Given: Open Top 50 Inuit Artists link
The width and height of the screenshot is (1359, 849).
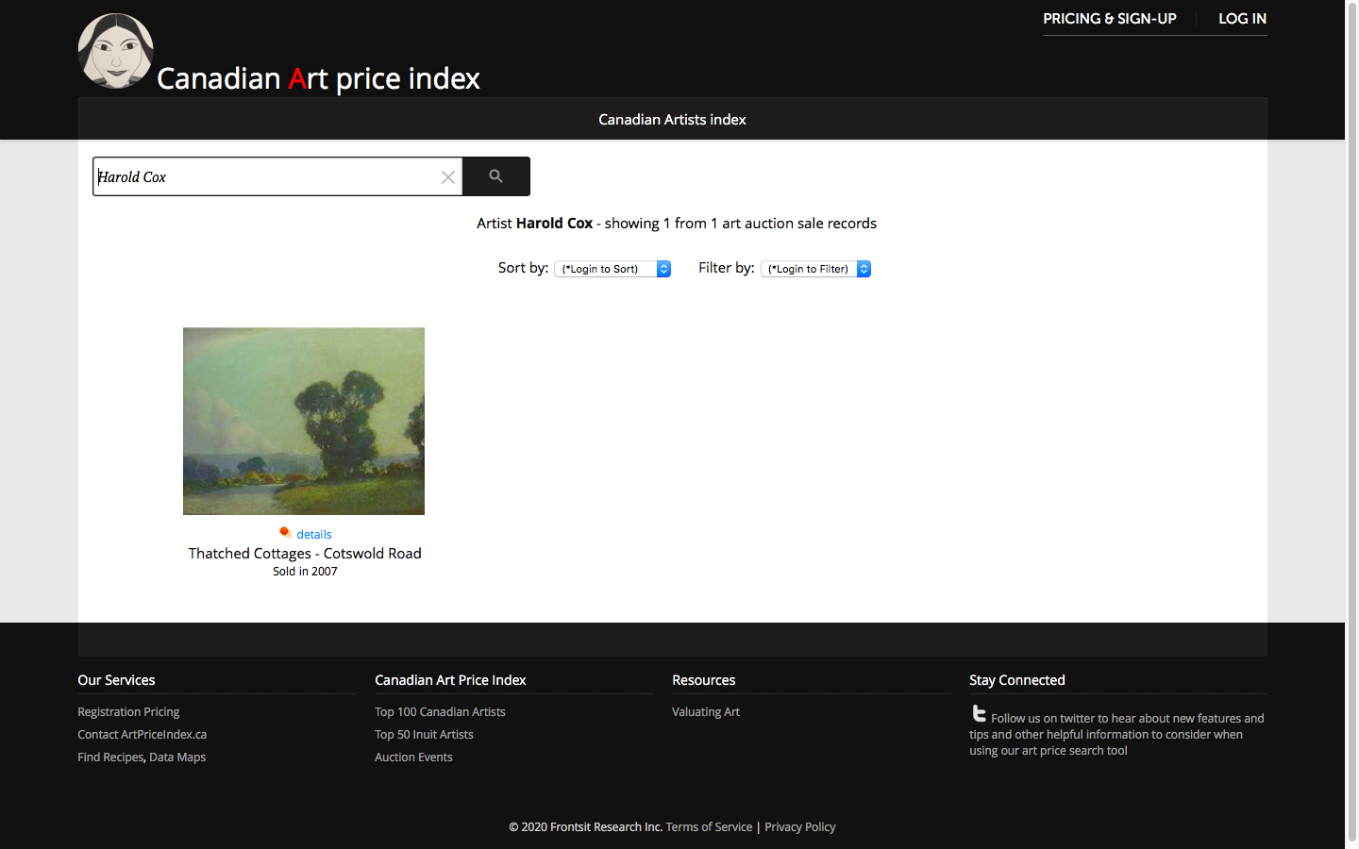Looking at the screenshot, I should (424, 735).
